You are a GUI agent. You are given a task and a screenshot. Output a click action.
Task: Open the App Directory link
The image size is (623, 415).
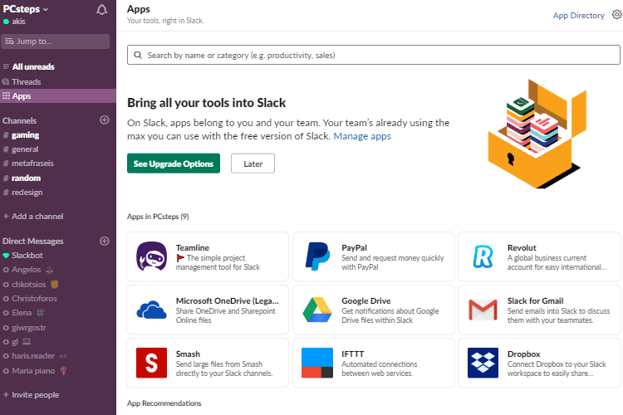(x=578, y=16)
